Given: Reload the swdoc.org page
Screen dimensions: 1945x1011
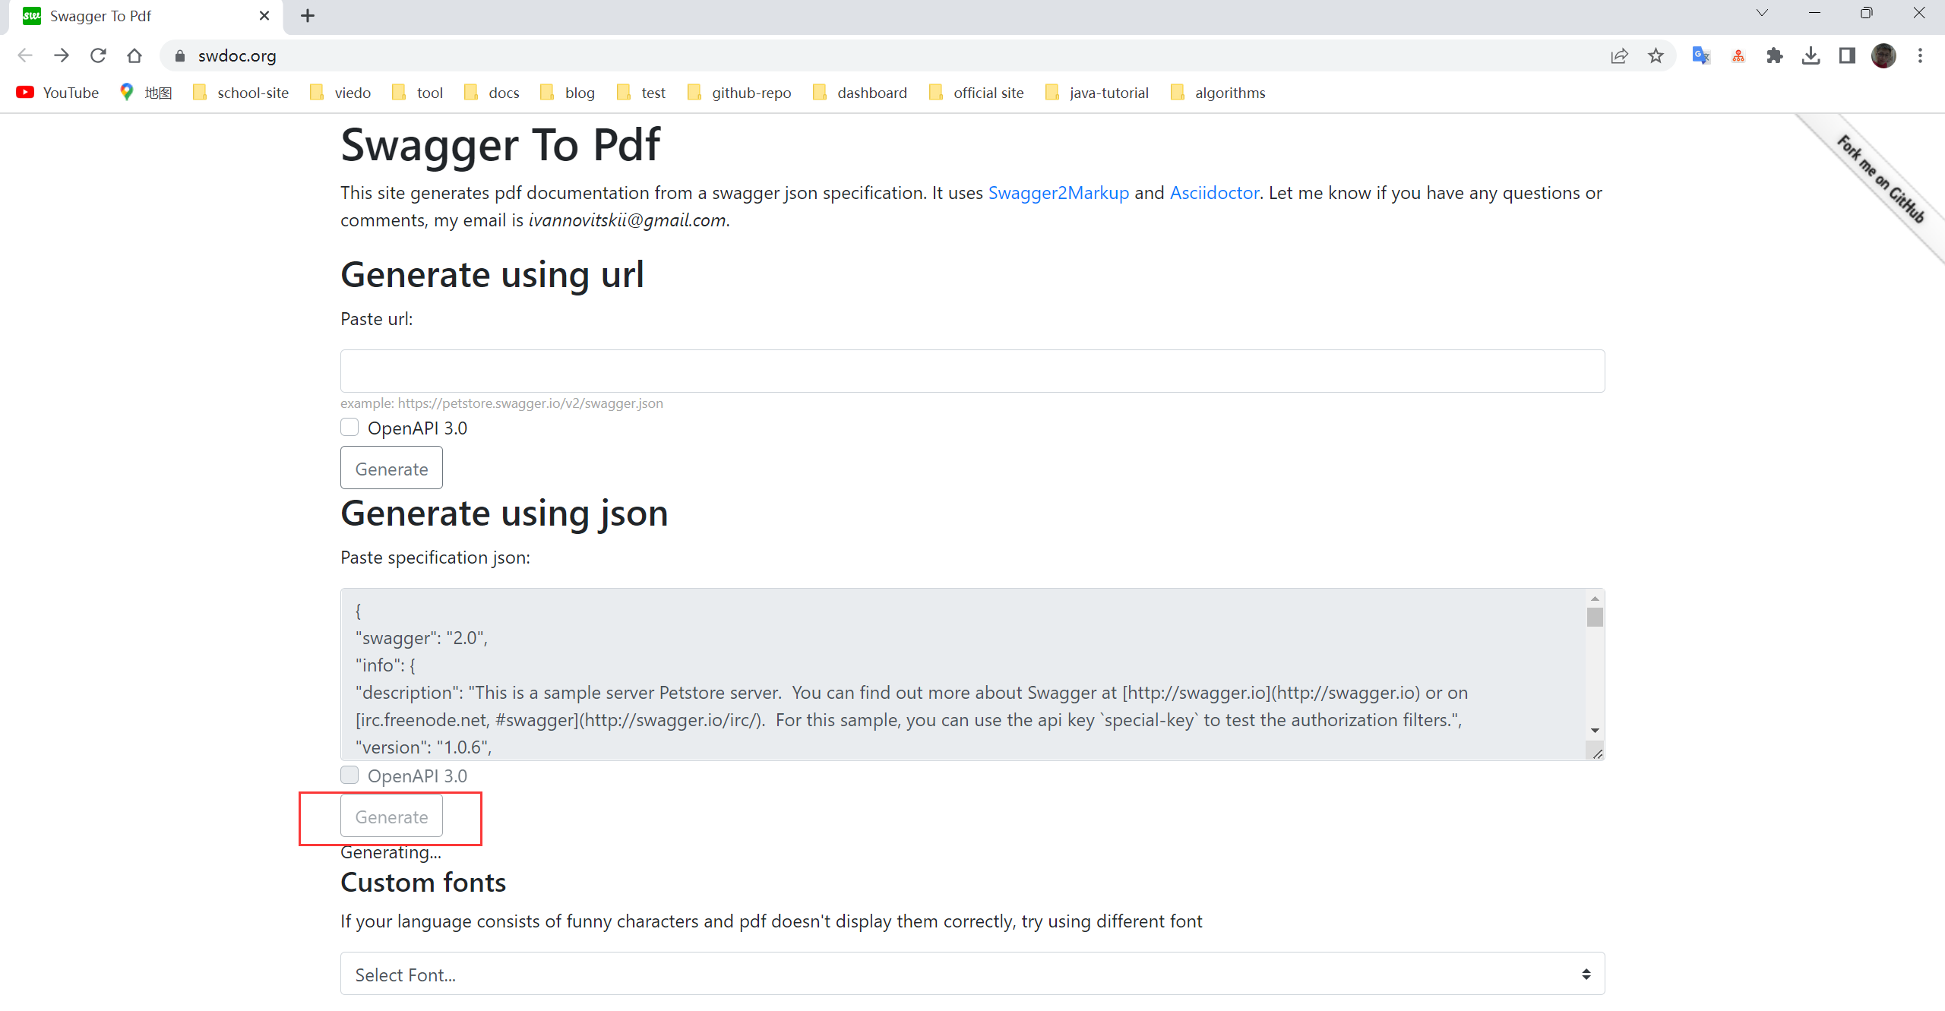Looking at the screenshot, I should coord(98,55).
